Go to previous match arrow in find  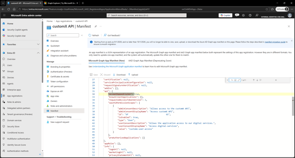pyautogui.click(x=254, y=80)
